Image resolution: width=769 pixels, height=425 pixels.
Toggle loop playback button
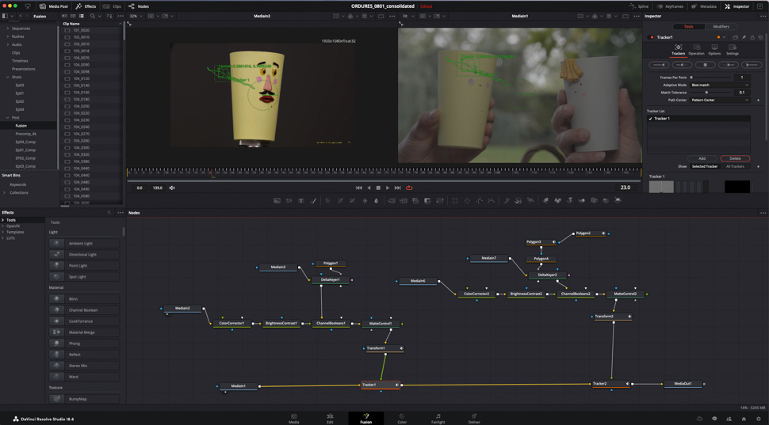[409, 188]
